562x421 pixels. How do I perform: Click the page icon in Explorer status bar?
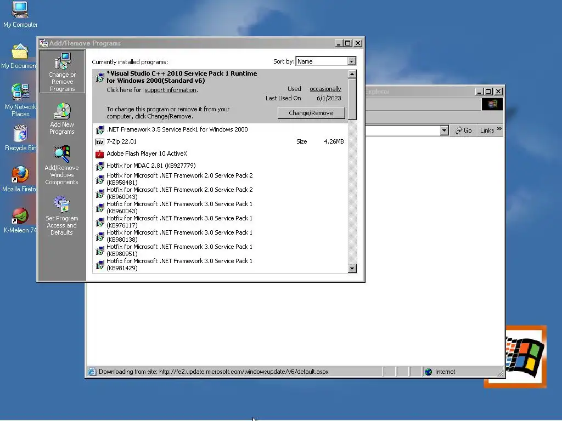pos(92,372)
